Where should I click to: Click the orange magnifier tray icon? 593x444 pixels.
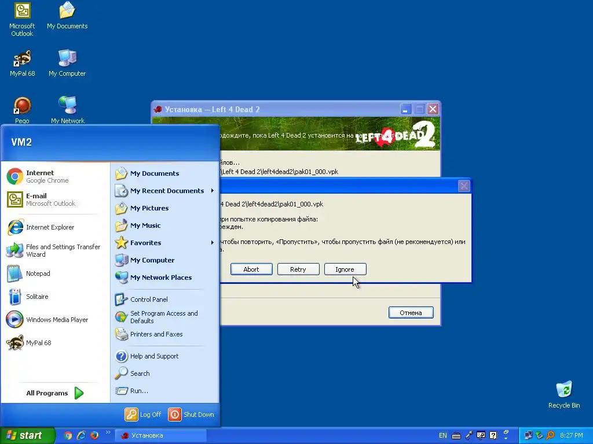pyautogui.click(x=550, y=436)
